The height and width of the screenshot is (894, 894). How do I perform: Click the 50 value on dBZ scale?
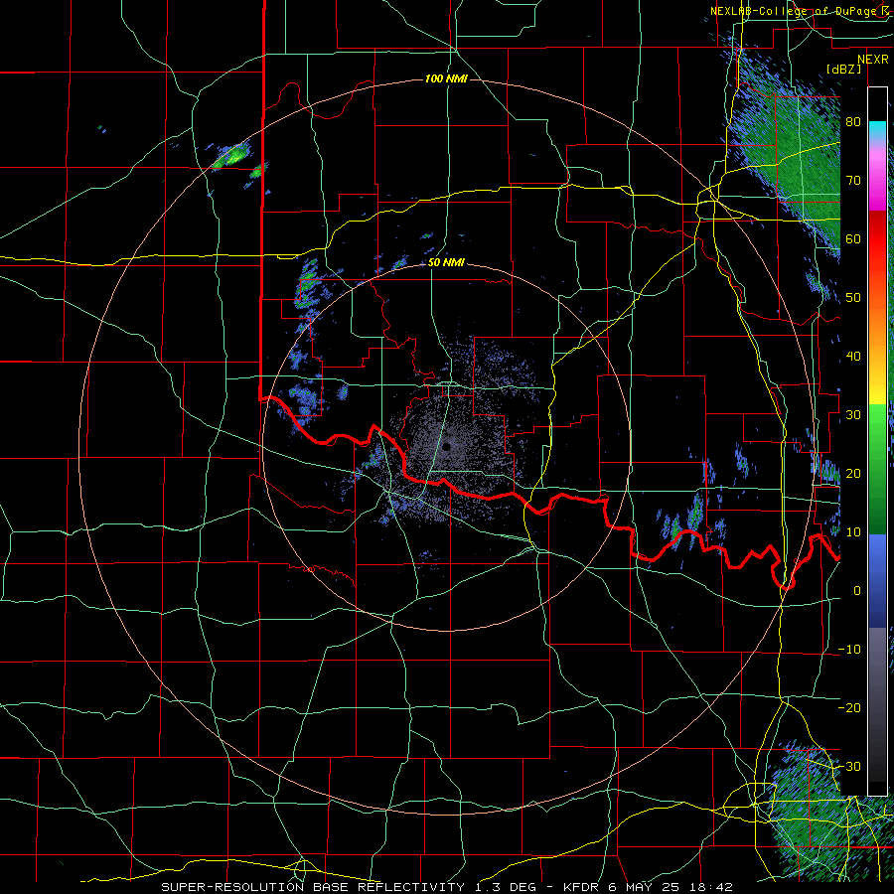coord(853,298)
